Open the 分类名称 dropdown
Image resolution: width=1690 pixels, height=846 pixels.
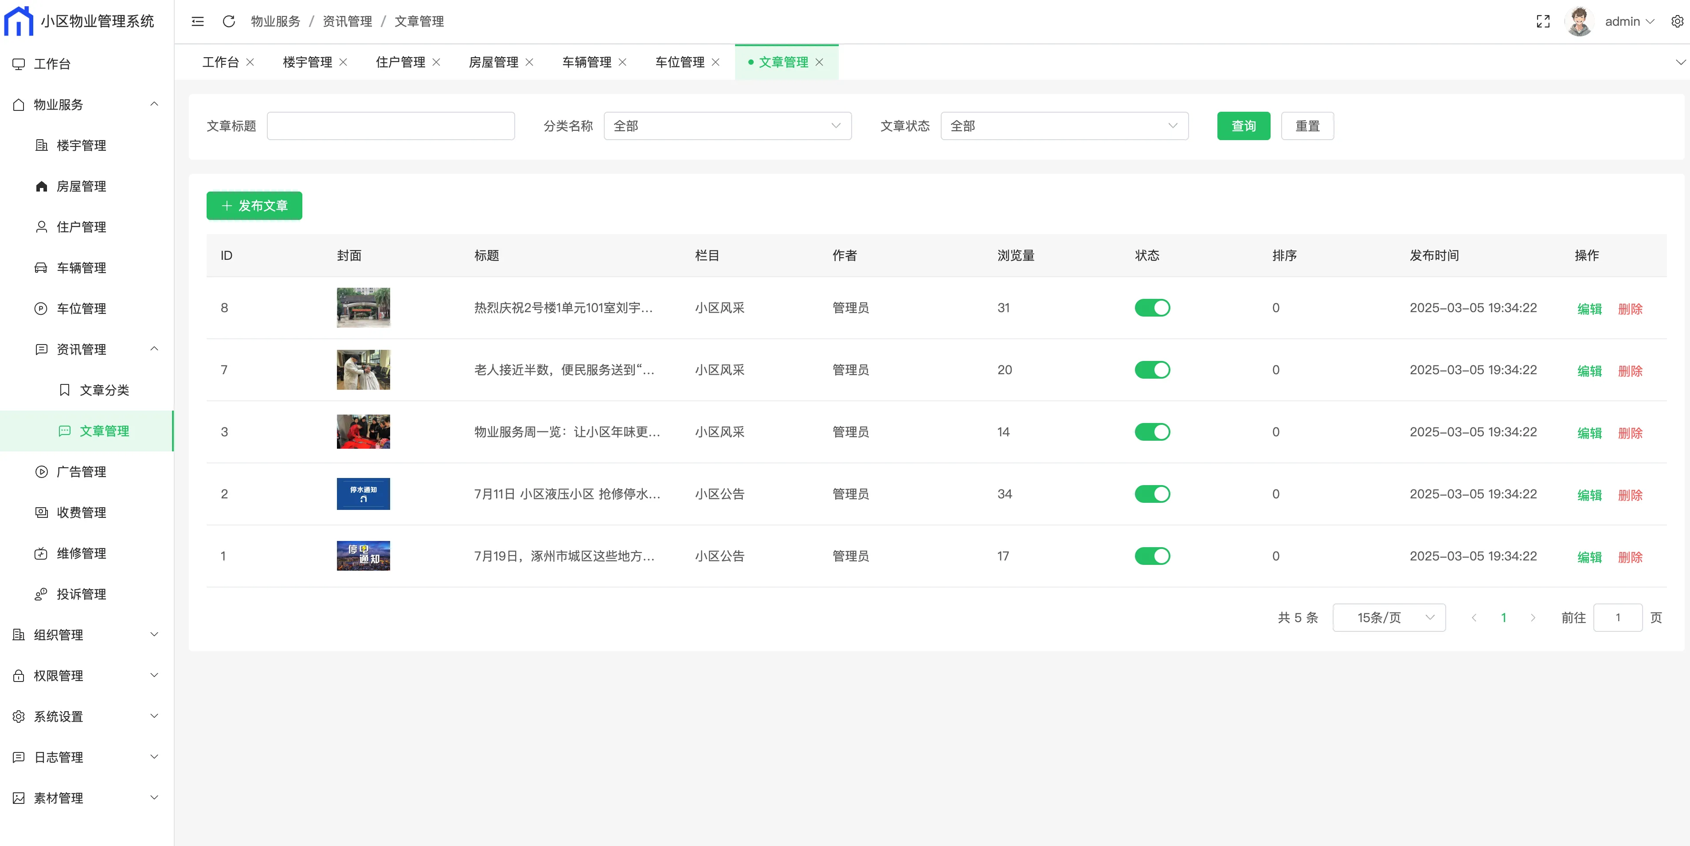[x=727, y=126]
